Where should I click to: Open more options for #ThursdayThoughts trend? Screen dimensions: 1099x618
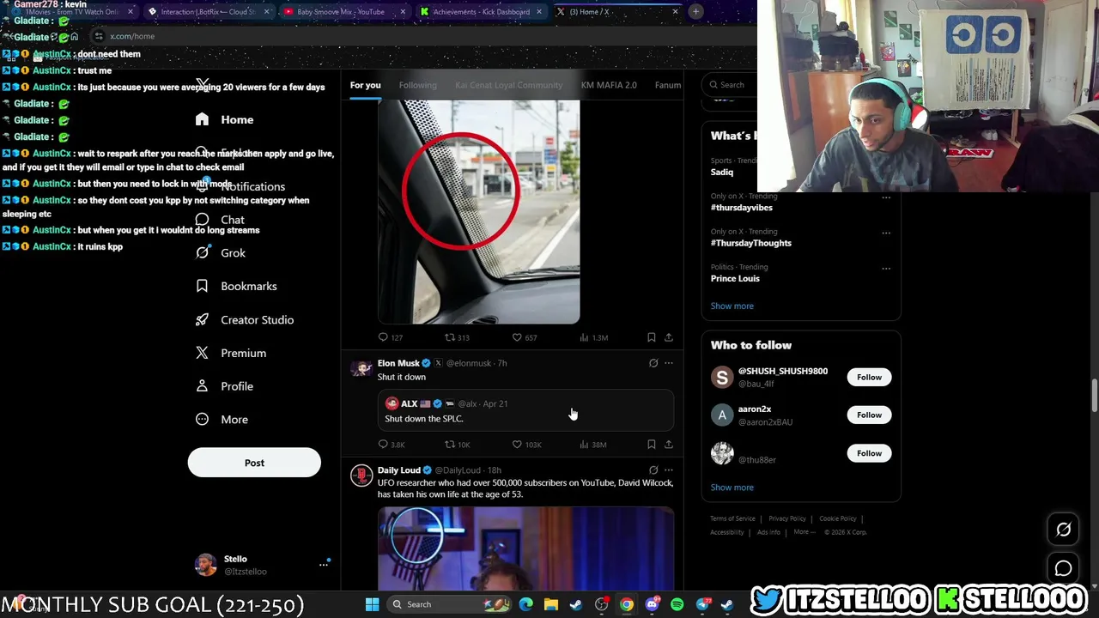[x=886, y=233]
